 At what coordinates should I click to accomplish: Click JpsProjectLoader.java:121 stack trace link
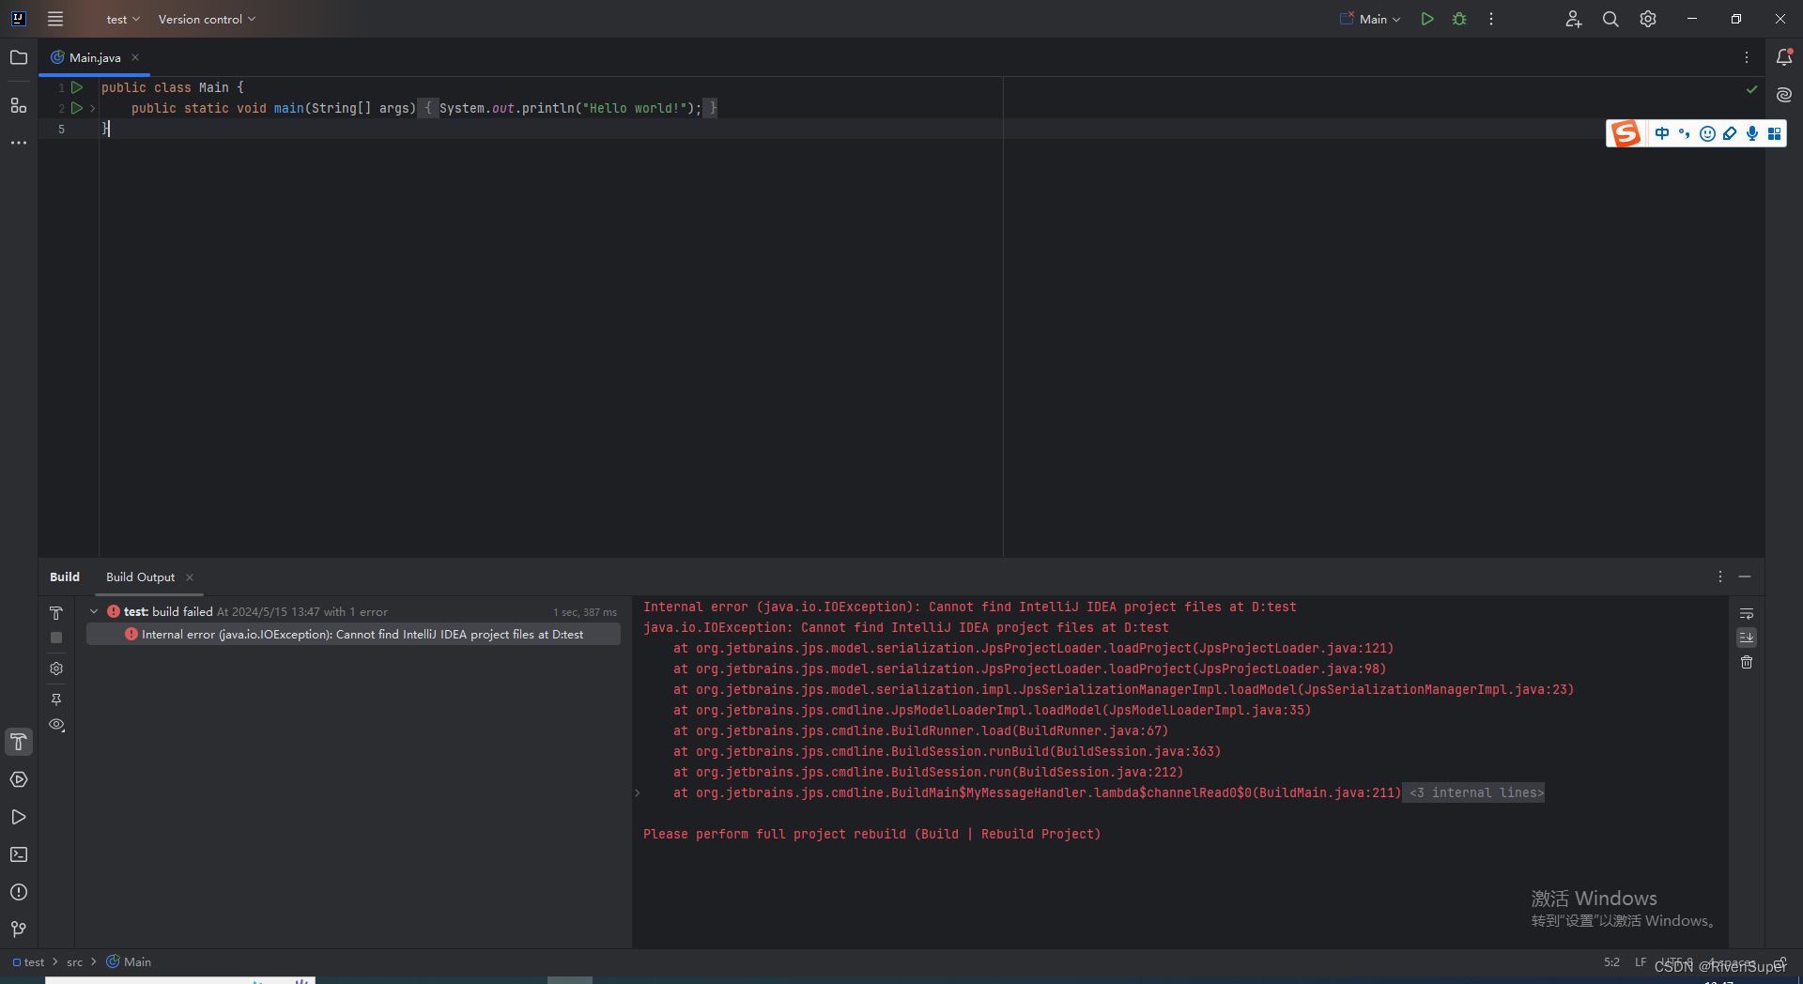click(x=1296, y=648)
